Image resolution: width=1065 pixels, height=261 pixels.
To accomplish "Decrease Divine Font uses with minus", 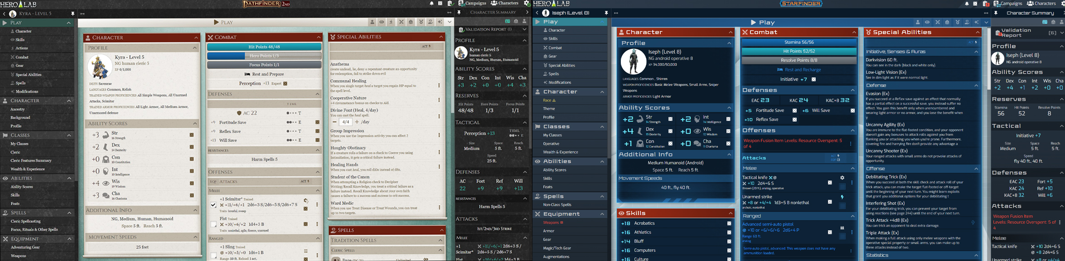I will point(335,122).
